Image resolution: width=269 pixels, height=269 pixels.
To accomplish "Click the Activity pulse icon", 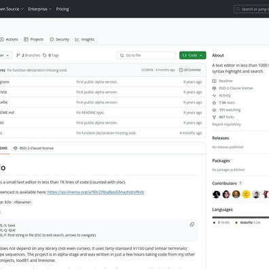I will click(214, 95).
